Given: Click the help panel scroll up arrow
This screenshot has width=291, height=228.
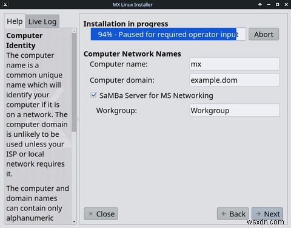Looking at the screenshot, I should click(x=74, y=31).
